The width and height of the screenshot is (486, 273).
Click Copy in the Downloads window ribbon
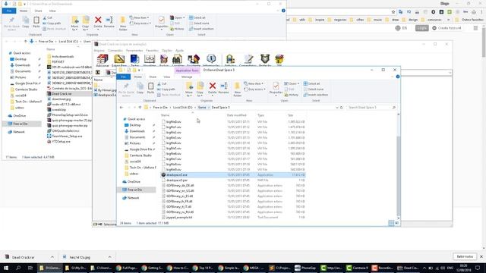26,22
